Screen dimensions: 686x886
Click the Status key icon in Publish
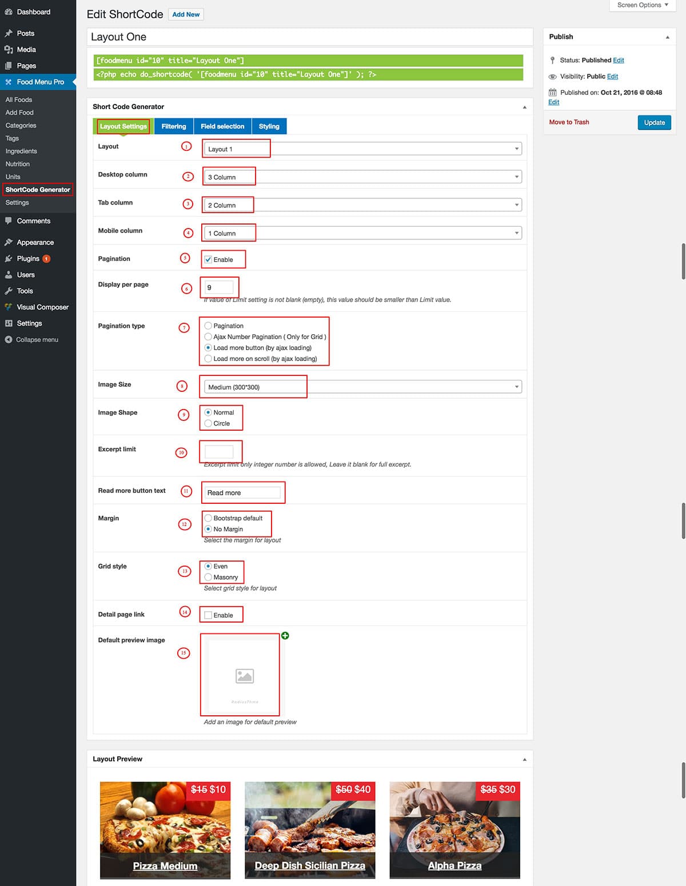552,61
